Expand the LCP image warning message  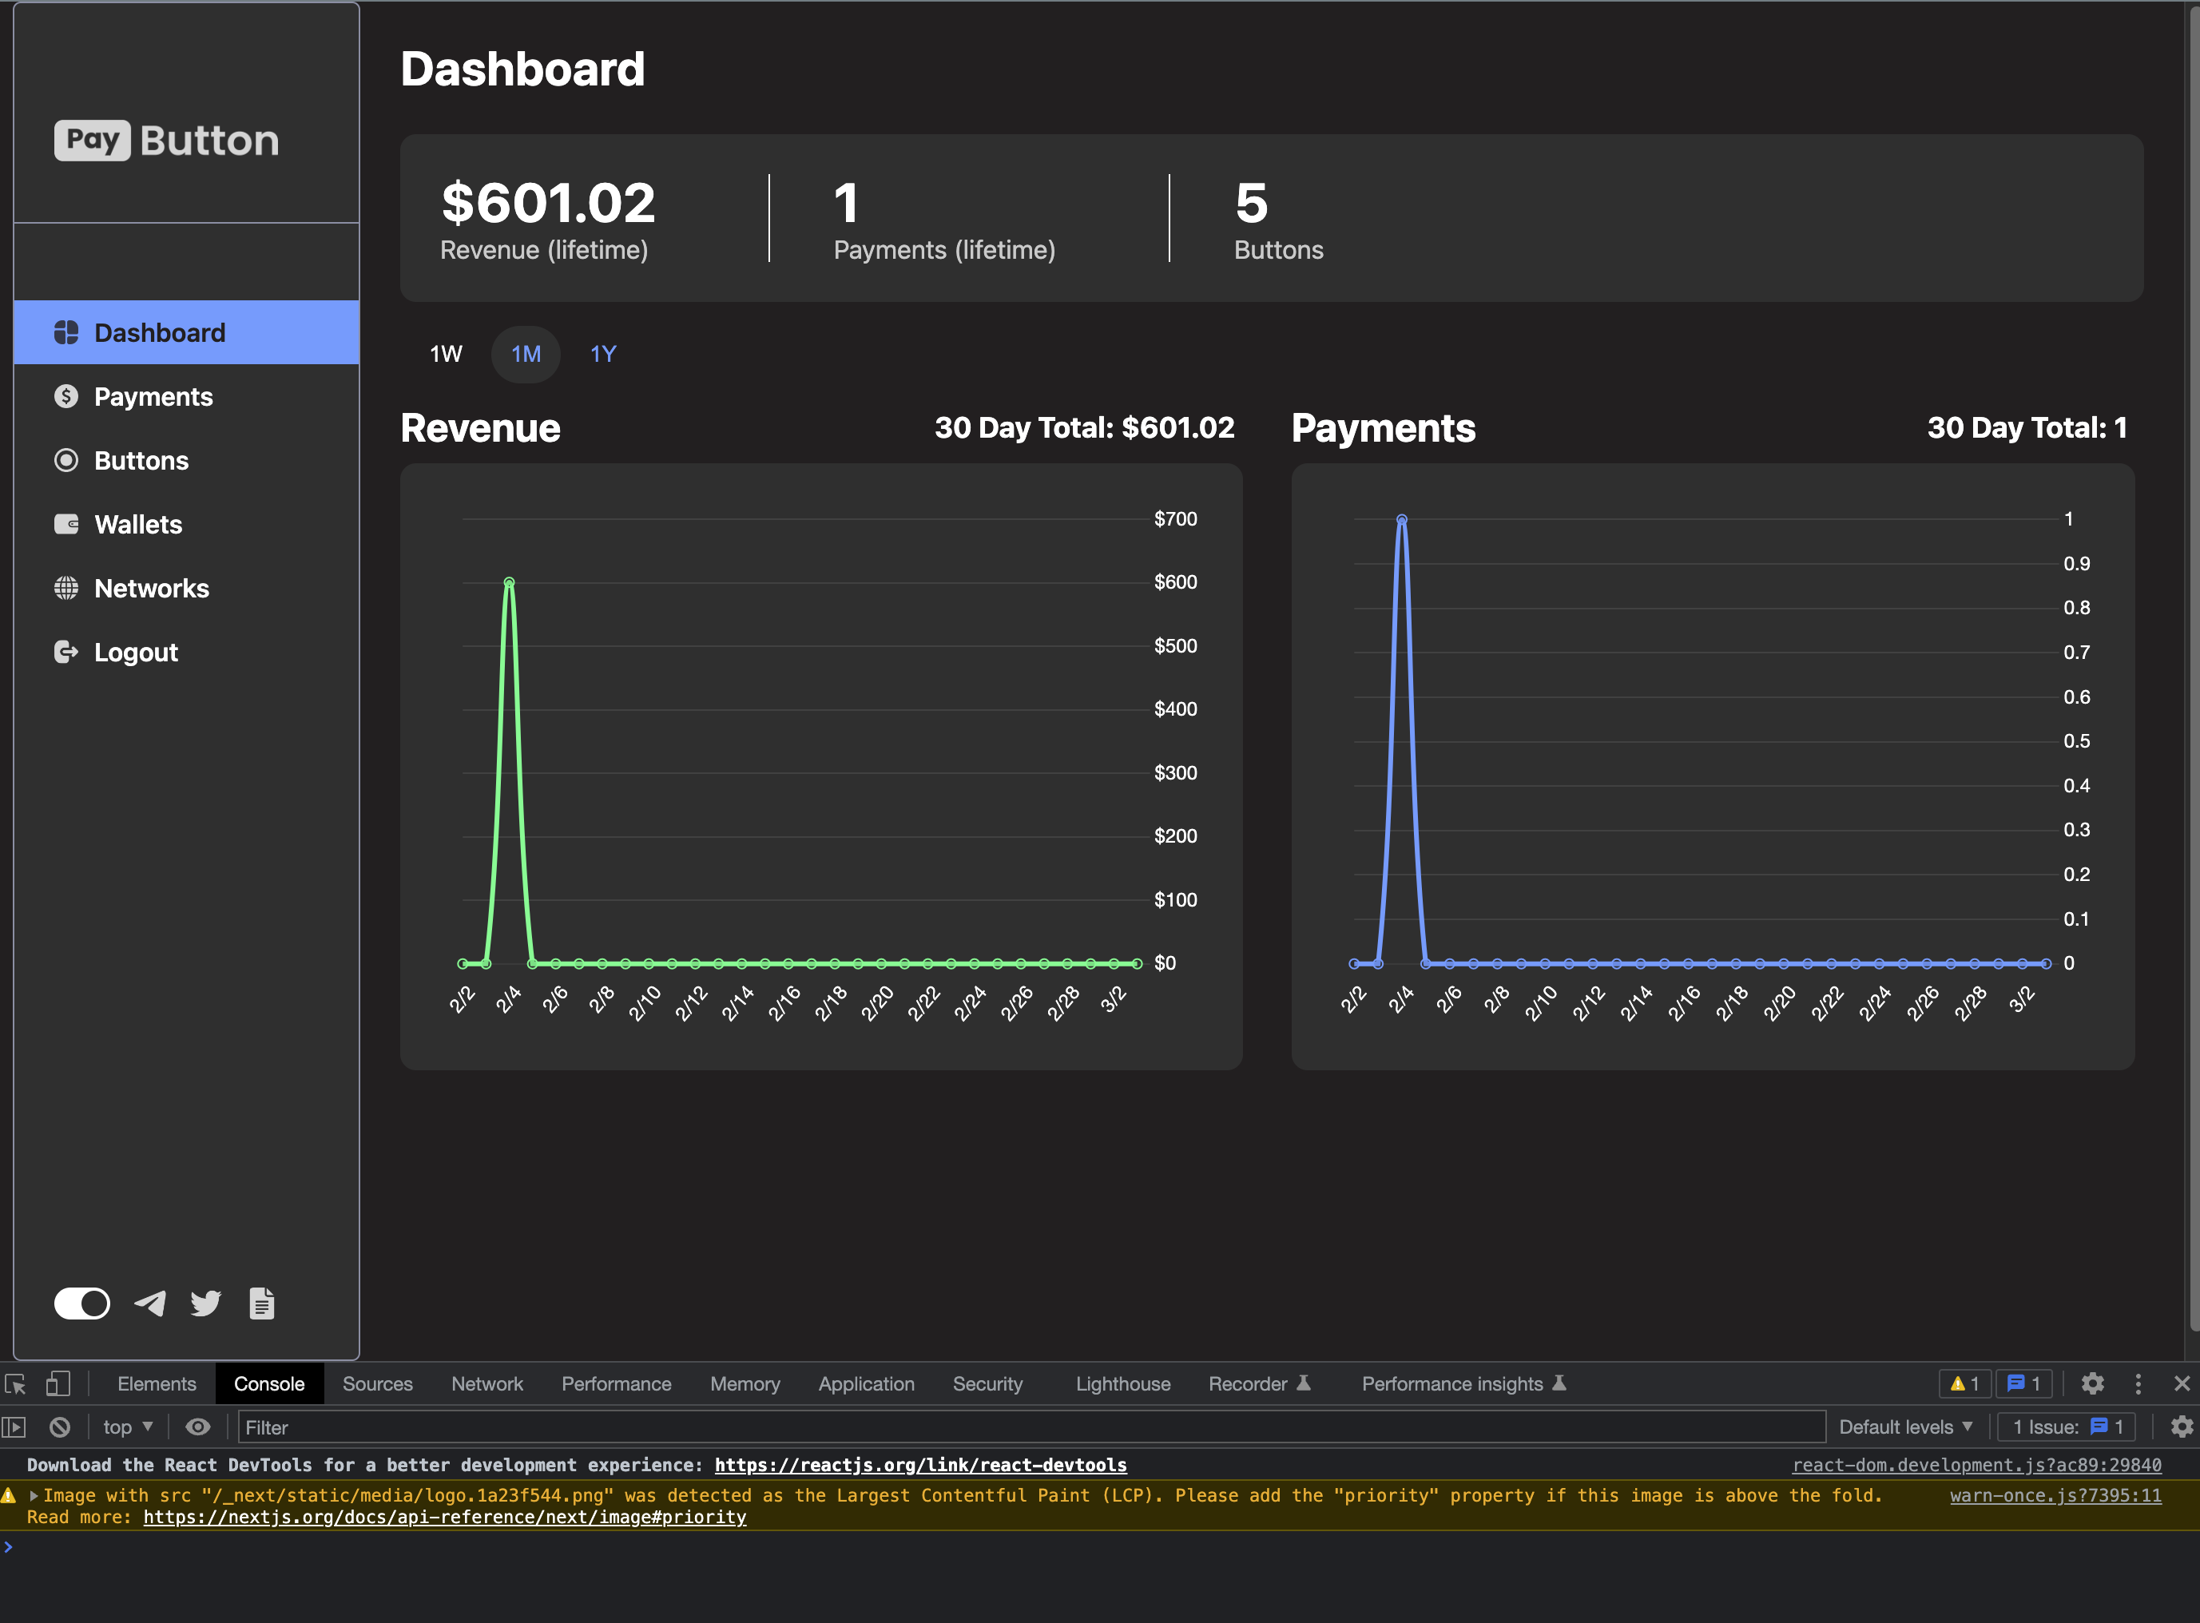(x=34, y=1495)
